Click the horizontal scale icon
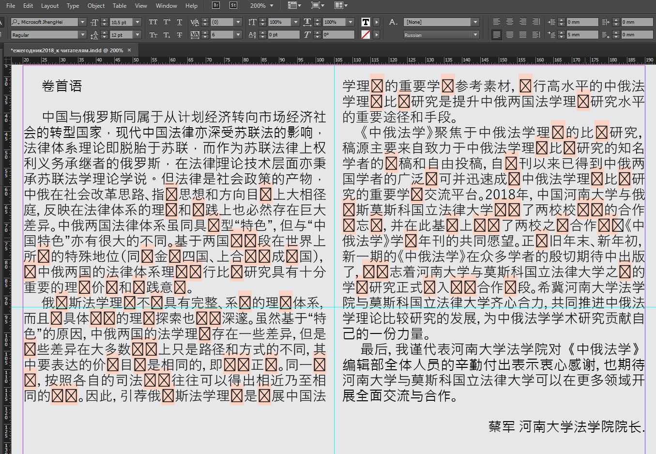656x454 pixels. click(307, 22)
